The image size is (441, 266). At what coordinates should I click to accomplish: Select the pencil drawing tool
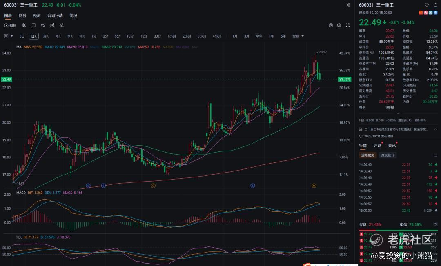point(62,25)
